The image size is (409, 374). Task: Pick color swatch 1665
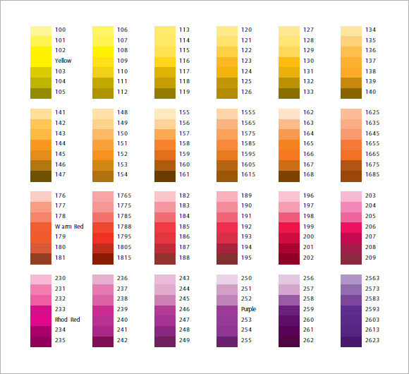coord(351,155)
